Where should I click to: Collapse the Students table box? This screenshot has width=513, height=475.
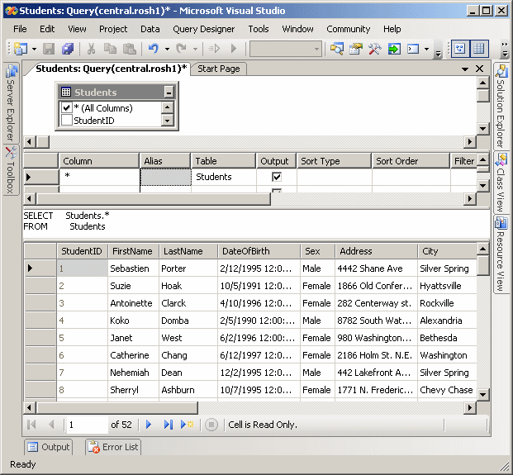tap(169, 93)
